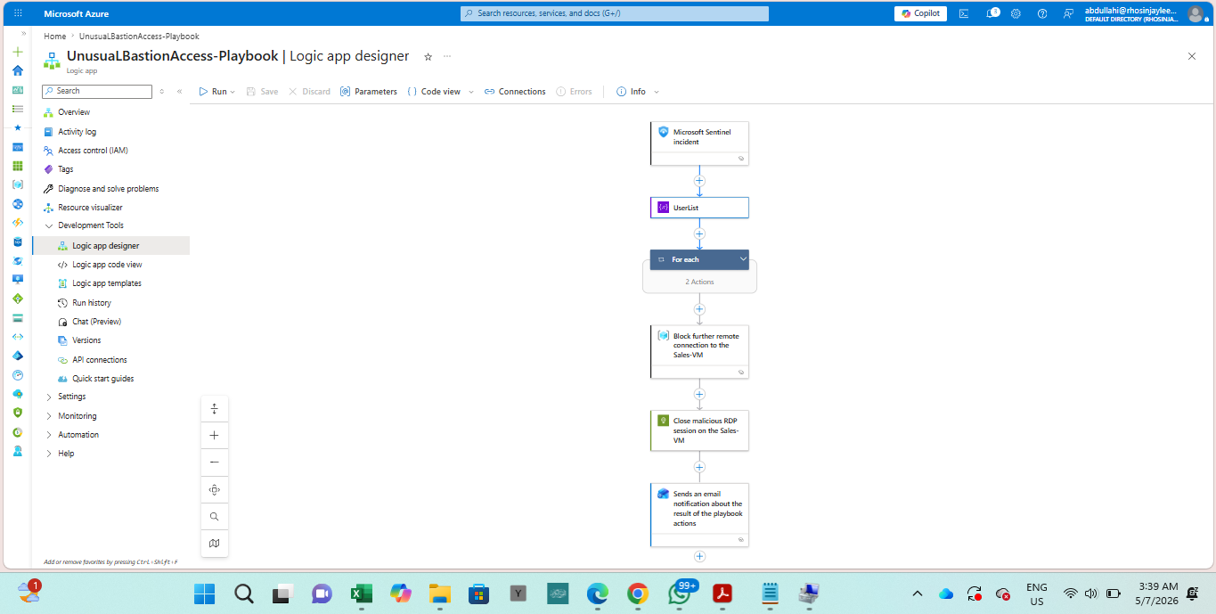Open Excel from the taskbar
The width and height of the screenshot is (1216, 614).
click(361, 594)
